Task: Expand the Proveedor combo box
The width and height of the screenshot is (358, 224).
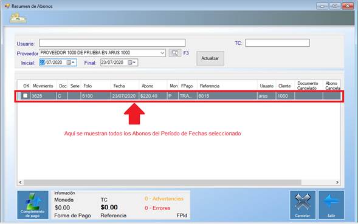Action: [x=162, y=53]
